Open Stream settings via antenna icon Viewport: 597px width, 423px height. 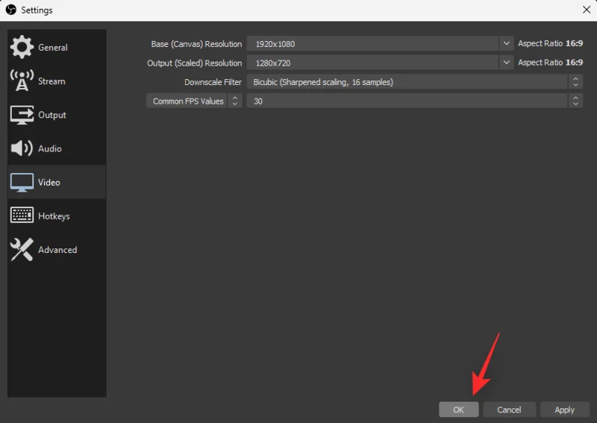22,81
